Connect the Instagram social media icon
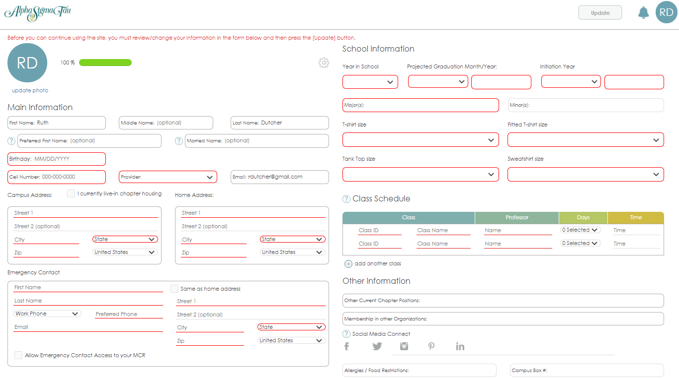Screen dimensions: 679x379 (404, 346)
